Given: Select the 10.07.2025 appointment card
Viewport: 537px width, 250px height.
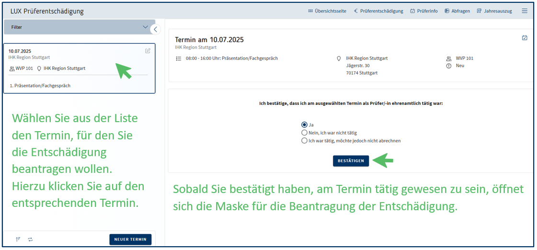Looking at the screenshot, I should pyautogui.click(x=80, y=68).
